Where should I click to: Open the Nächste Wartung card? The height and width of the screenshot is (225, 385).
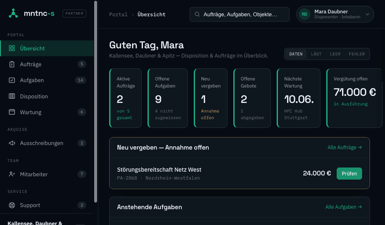coord(298,98)
